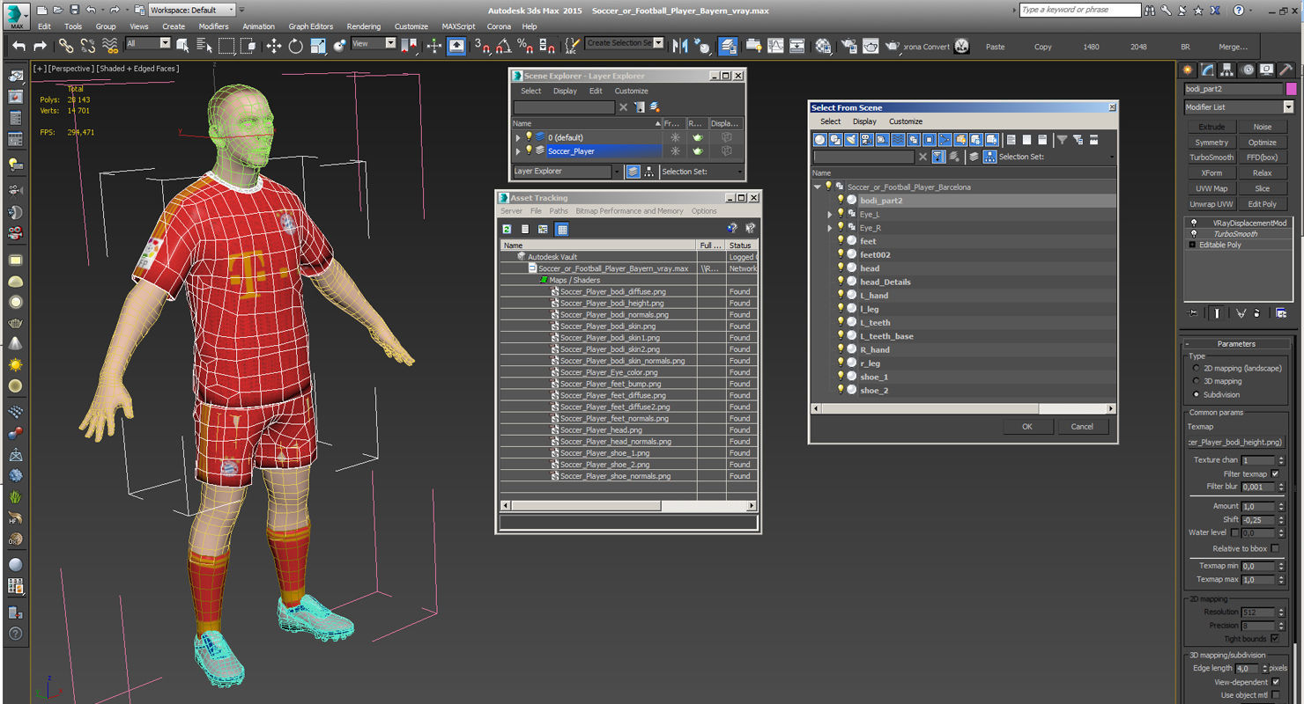This screenshot has width=1304, height=704.
Task: Open the Rendering menu
Action: coord(363,26)
